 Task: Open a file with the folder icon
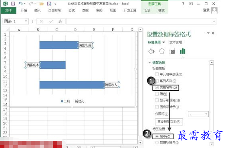click(42, 4)
